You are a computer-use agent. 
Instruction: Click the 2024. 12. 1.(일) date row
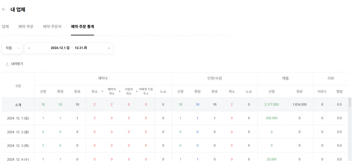[18, 118]
